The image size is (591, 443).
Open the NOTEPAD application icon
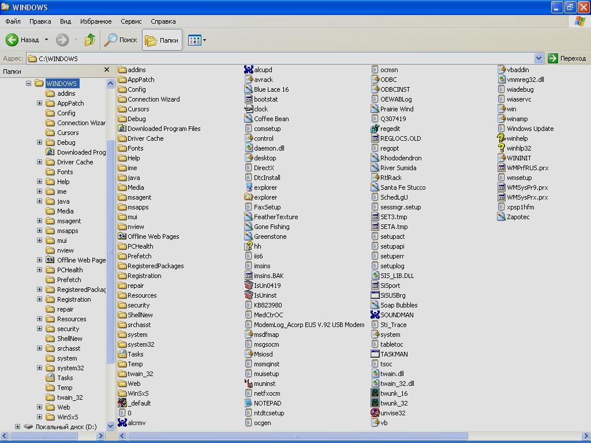[x=249, y=403]
